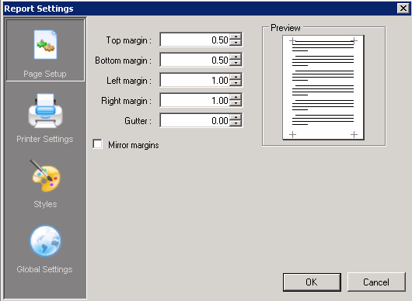The height and width of the screenshot is (301, 412).
Task: Increase Top margin with up arrow
Action: coord(236,36)
